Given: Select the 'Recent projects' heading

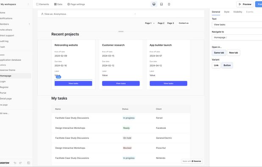Looking at the screenshot, I should [x=65, y=34].
